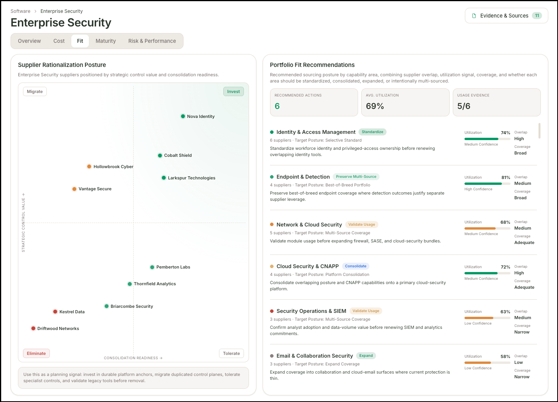Click the Enterprise Security breadcrumb
Viewport: 558px width, 402px height.
point(62,11)
